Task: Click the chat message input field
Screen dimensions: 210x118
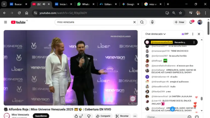Action: 164,117
